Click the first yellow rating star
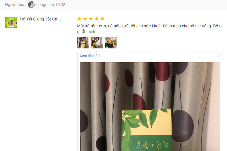Screen dimensions: 227x151 coord(79,19)
